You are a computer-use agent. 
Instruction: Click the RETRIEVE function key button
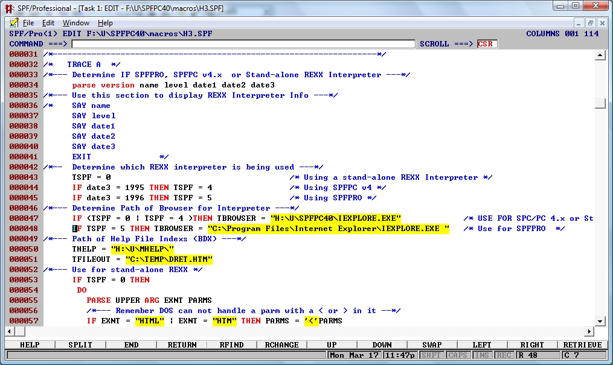click(583, 344)
